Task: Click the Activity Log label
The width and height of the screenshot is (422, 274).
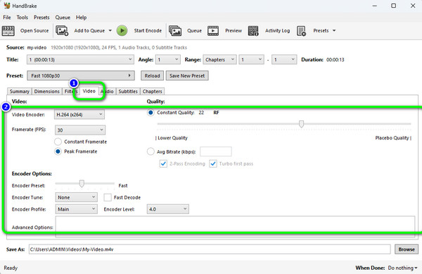Action: coord(278,31)
